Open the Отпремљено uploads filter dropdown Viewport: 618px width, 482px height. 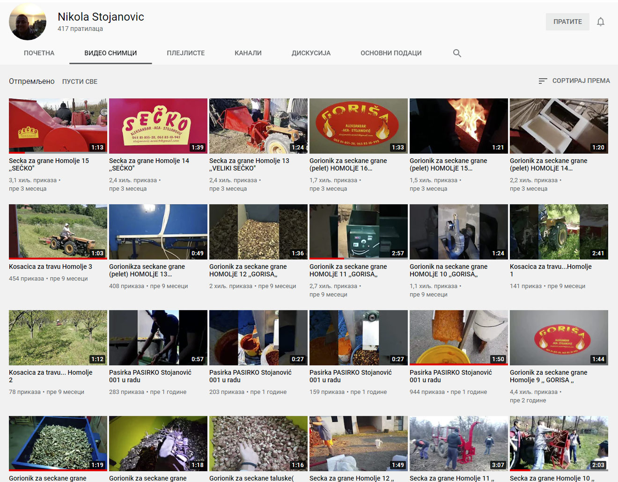click(32, 82)
